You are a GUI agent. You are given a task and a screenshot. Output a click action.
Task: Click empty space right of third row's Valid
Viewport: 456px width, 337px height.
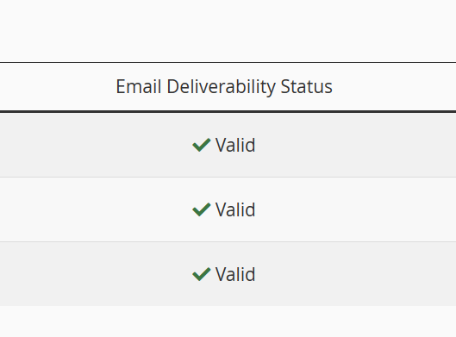point(355,274)
